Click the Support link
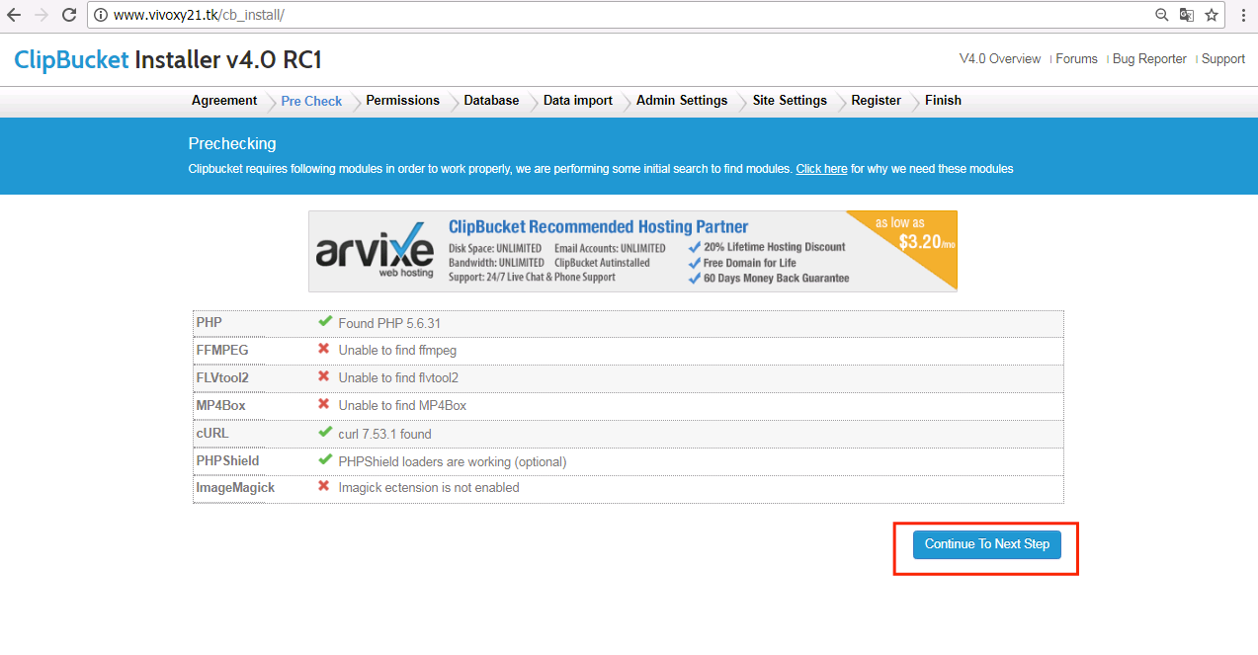Viewport: 1258px width, 655px height. (x=1223, y=59)
